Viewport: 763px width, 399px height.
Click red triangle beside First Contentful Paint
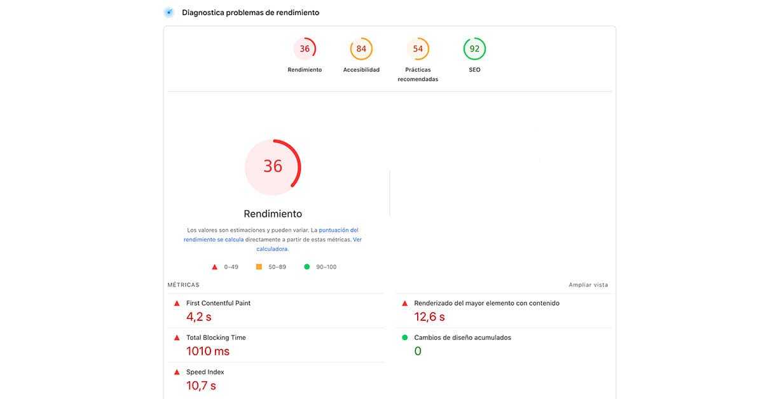177,304
